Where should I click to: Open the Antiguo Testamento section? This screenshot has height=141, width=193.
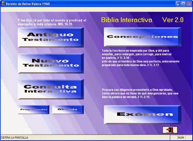tap(51, 37)
